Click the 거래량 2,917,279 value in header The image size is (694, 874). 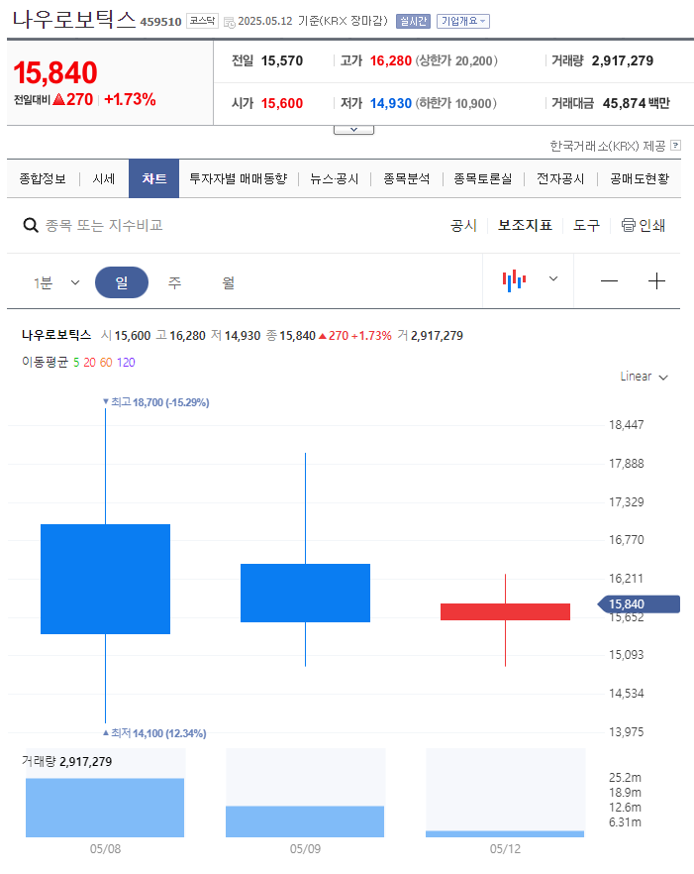622,60
